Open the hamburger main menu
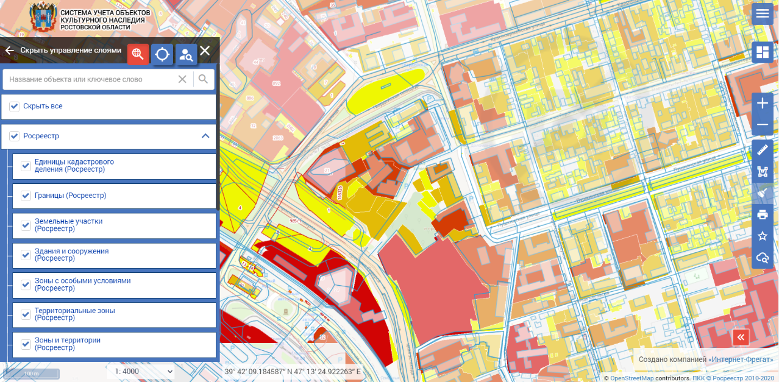This screenshot has height=382, width=779. coord(762,13)
